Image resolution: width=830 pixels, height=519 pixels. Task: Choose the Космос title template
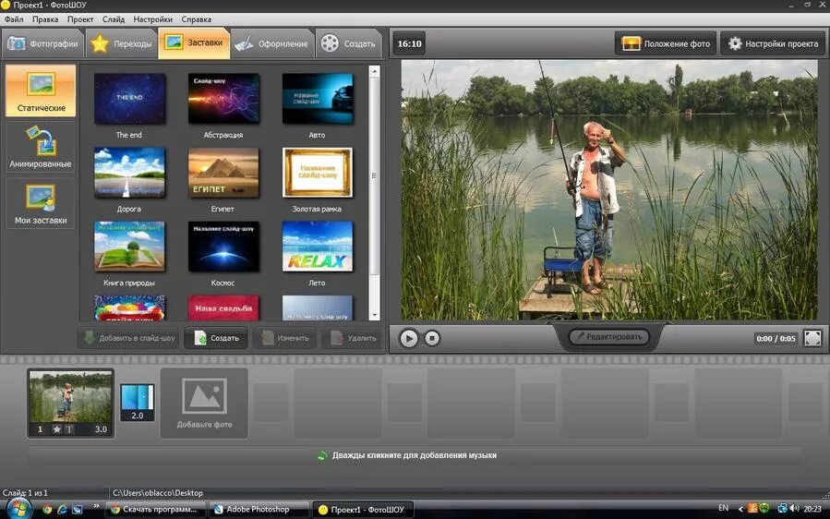pyautogui.click(x=223, y=247)
